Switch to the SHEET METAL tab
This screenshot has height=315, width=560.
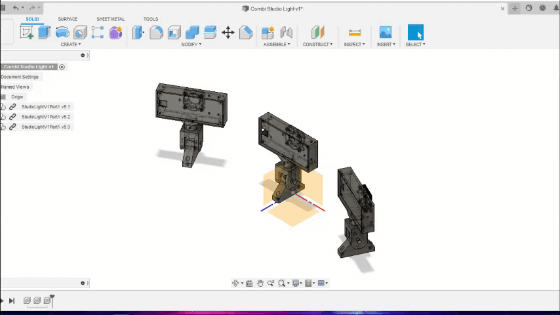[x=111, y=19]
